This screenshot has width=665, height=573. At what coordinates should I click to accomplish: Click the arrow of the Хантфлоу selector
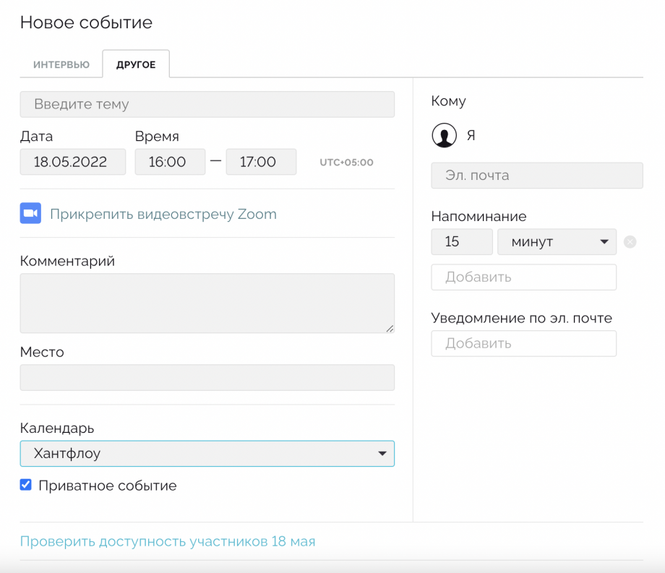(382, 454)
